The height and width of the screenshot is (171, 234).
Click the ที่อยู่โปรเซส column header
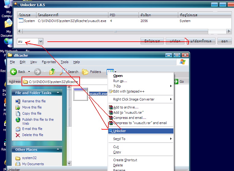point(204,15)
